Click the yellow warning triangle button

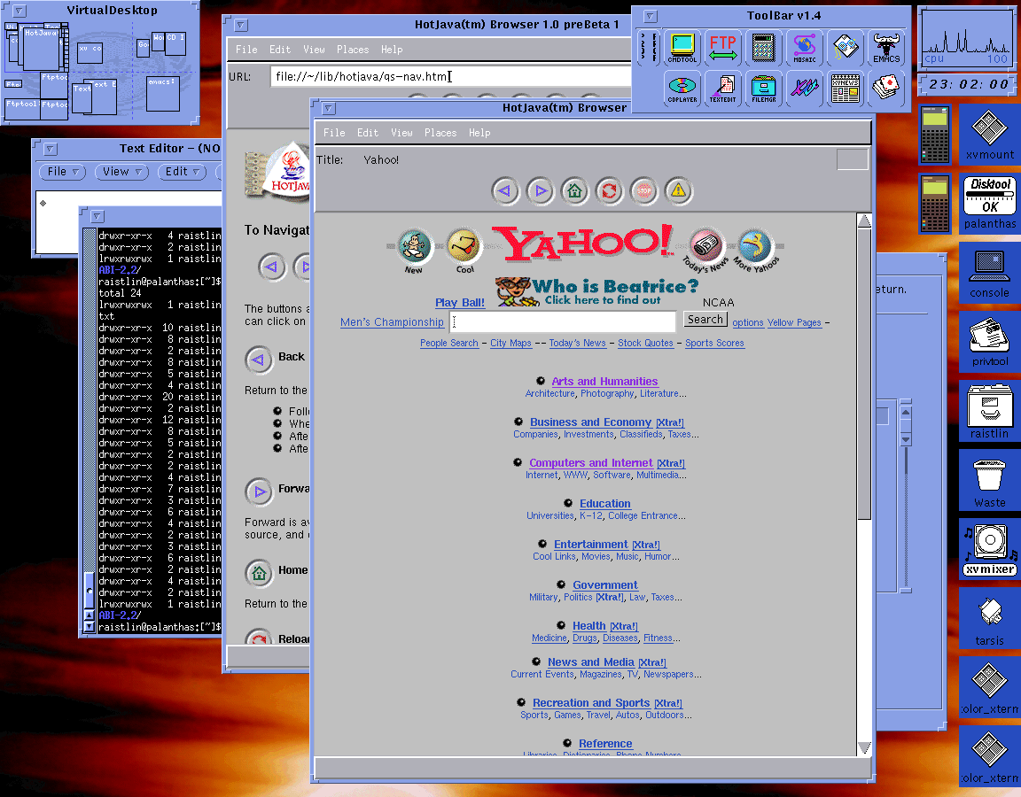pyautogui.click(x=679, y=191)
